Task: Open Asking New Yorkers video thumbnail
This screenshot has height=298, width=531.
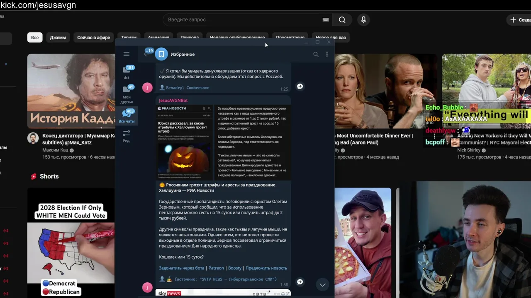Action: click(x=486, y=91)
